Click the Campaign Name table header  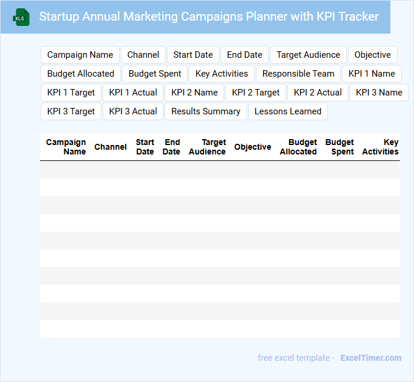66,147
